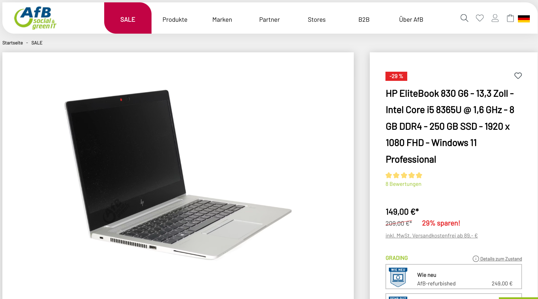
Task: Open the Stores menu item
Action: point(317,20)
